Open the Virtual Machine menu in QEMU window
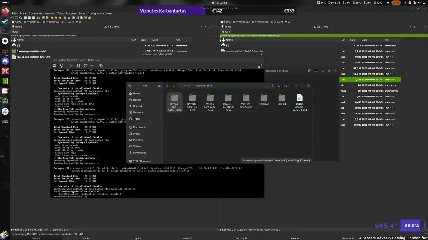The height and width of the screenshot is (240, 428). click(68, 60)
